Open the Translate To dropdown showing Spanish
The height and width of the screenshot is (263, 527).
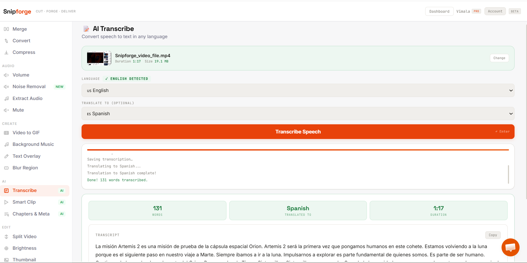(x=298, y=114)
